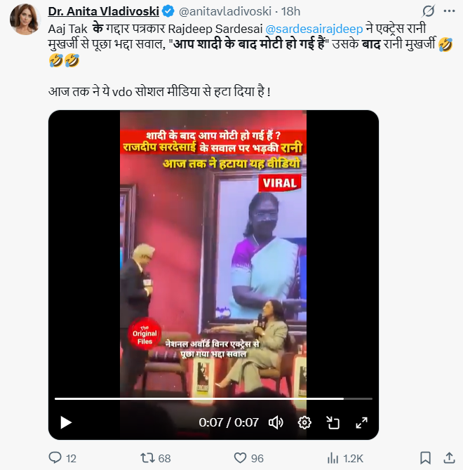The image size is (463, 470).
Task: Click the video progress bar
Action: 213,398
